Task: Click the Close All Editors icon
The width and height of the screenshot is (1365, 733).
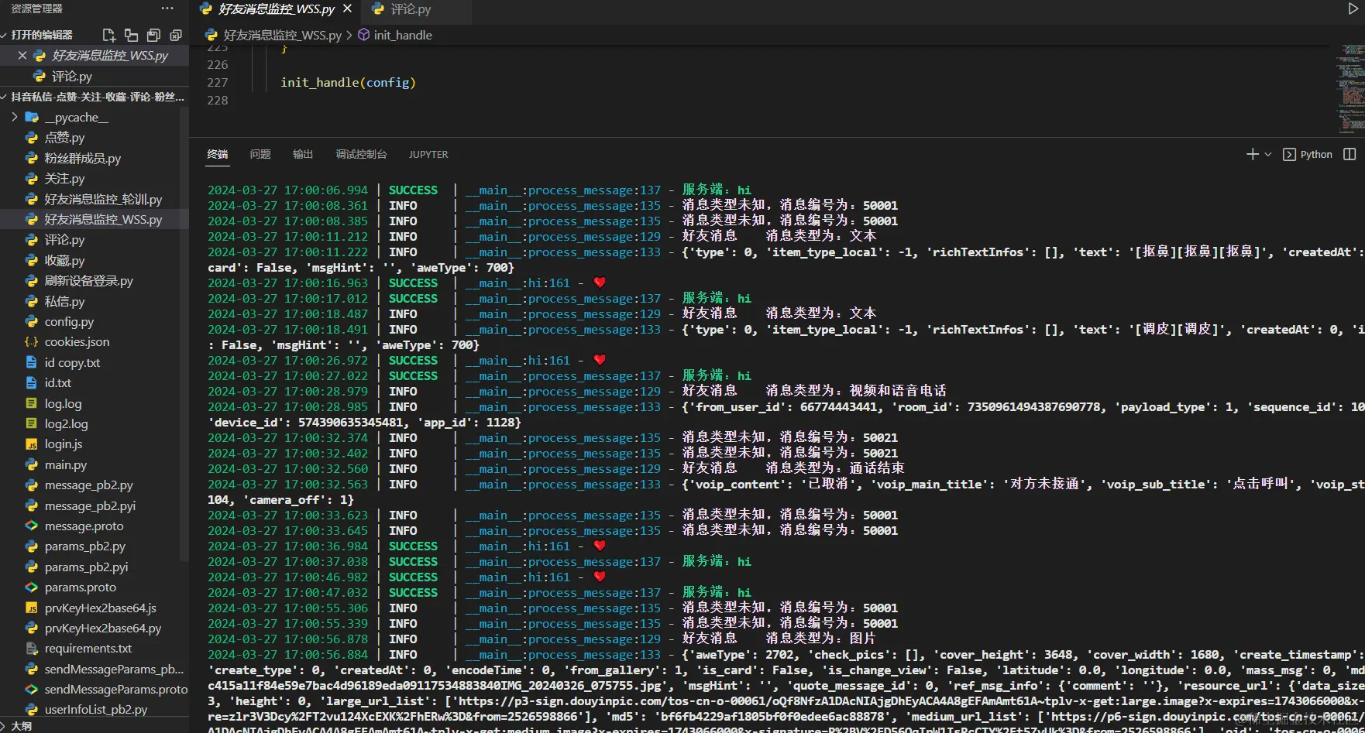Action: (x=176, y=35)
